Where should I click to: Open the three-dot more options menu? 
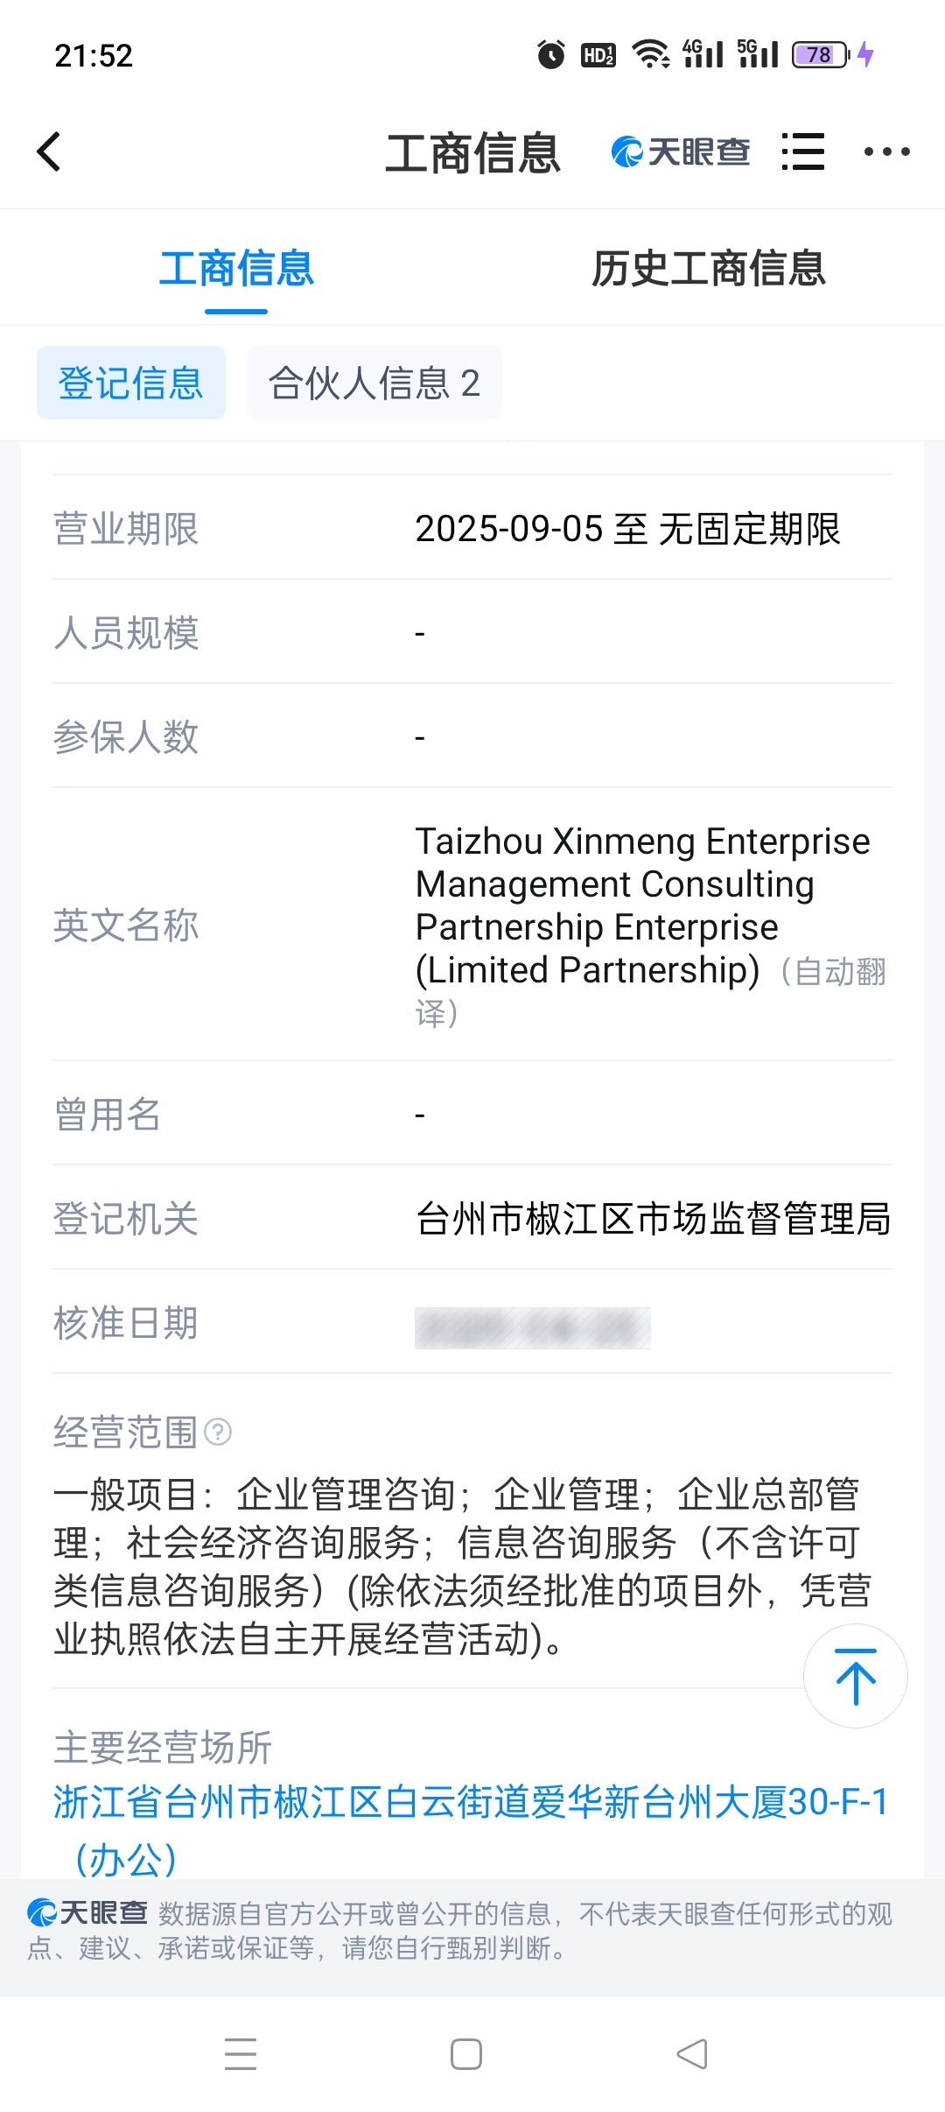pos(886,151)
